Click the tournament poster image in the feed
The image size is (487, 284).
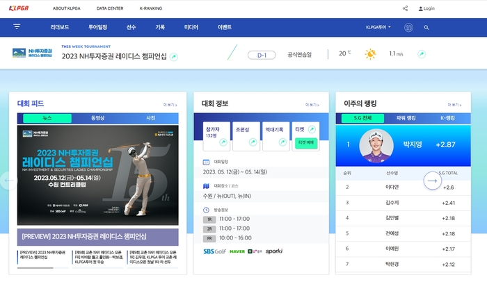97,176
